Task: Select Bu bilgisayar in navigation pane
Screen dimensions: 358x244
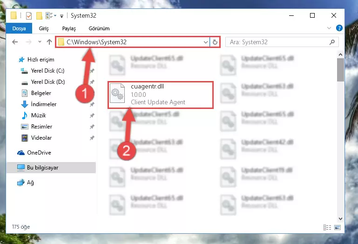Action: (x=51, y=168)
